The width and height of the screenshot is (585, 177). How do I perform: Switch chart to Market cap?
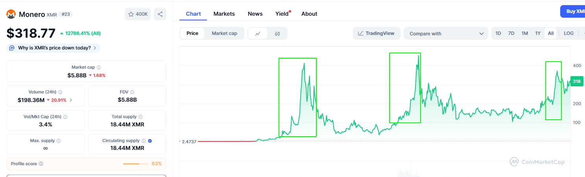(x=224, y=33)
